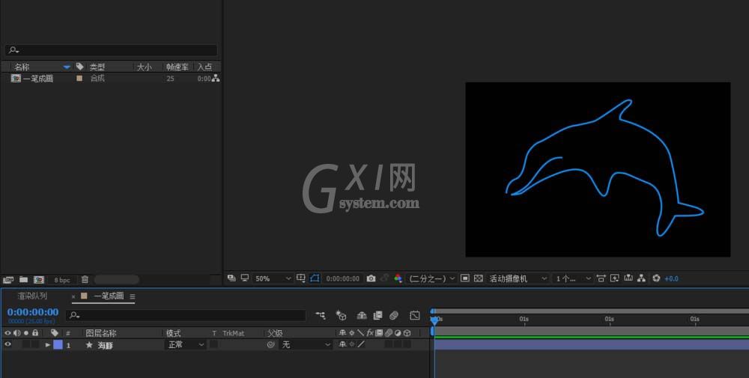Toggle mask and shape path visibility icon
The width and height of the screenshot is (749, 378).
click(315, 278)
